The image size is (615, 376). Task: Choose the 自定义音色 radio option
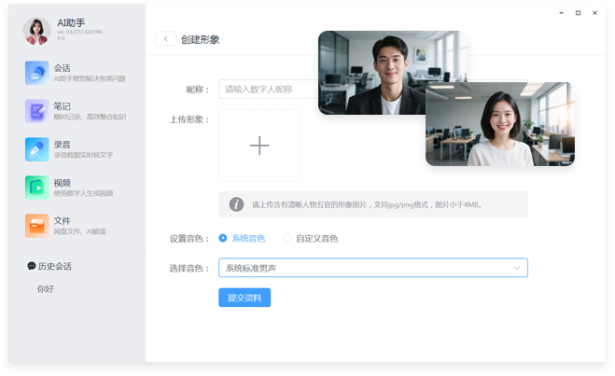(x=287, y=238)
